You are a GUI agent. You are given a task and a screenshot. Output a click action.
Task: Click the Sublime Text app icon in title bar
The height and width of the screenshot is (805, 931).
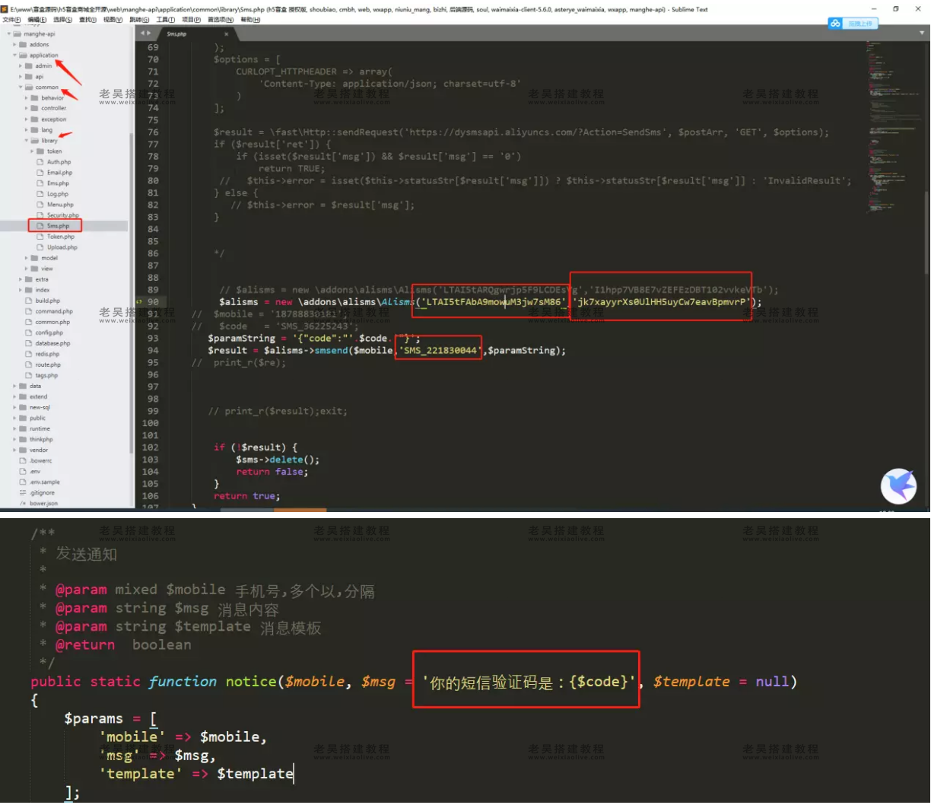[5, 9]
